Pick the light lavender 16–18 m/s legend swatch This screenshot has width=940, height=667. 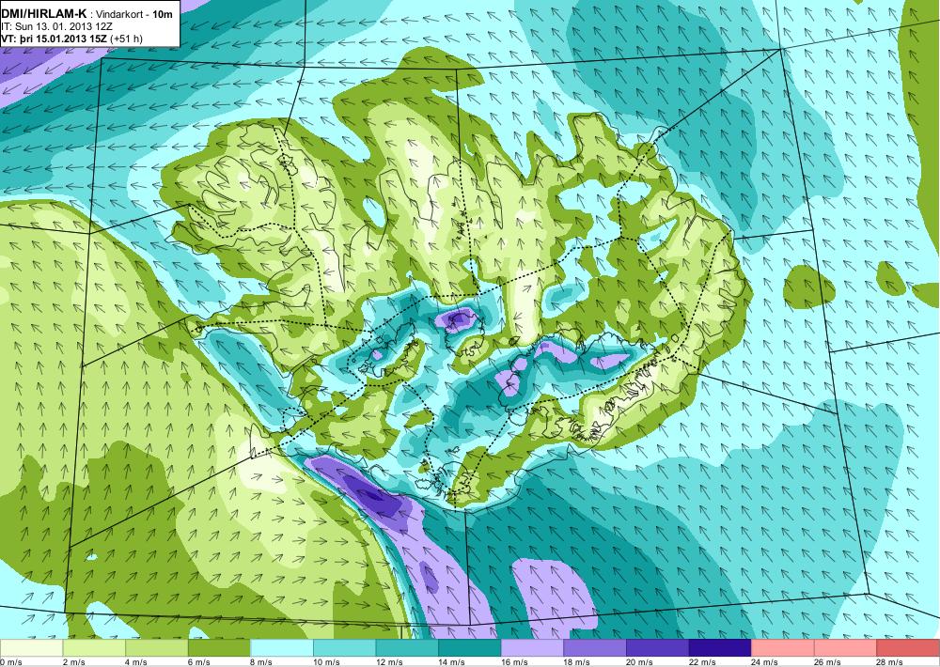[x=532, y=648]
